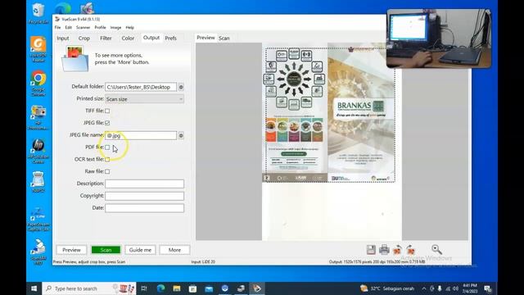Select the PaperStream Capture desktop shortcut
The height and width of the screenshot is (295, 524).
[x=38, y=220]
